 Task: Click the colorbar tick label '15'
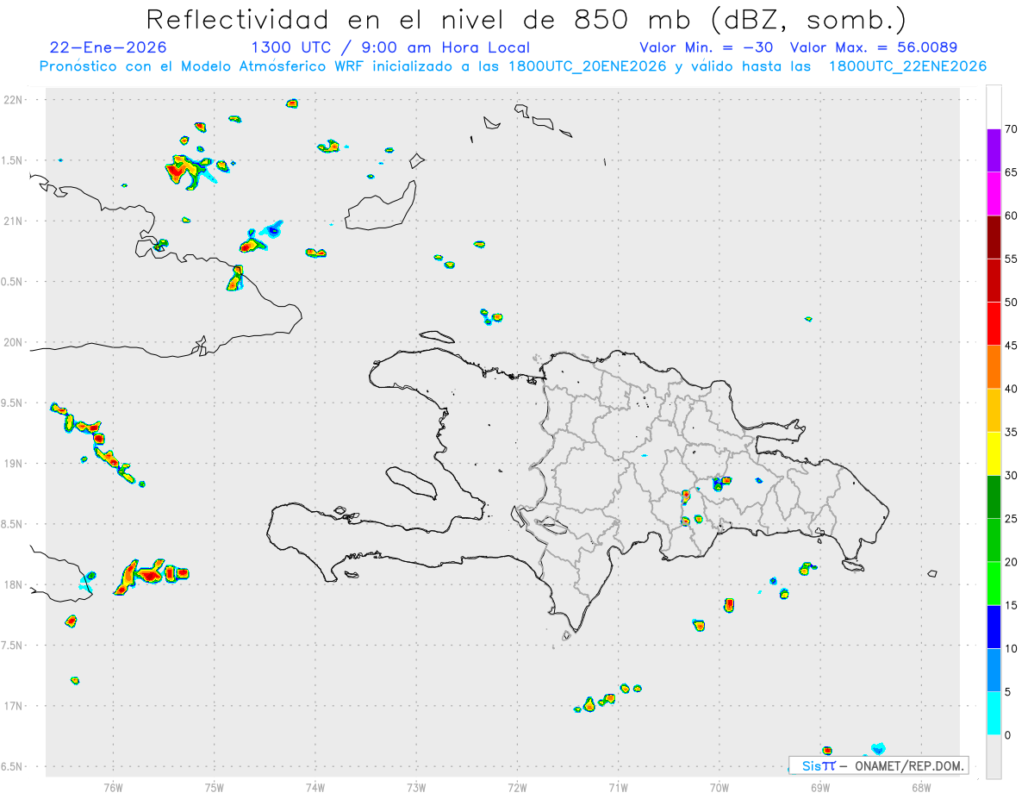[x=1012, y=605]
